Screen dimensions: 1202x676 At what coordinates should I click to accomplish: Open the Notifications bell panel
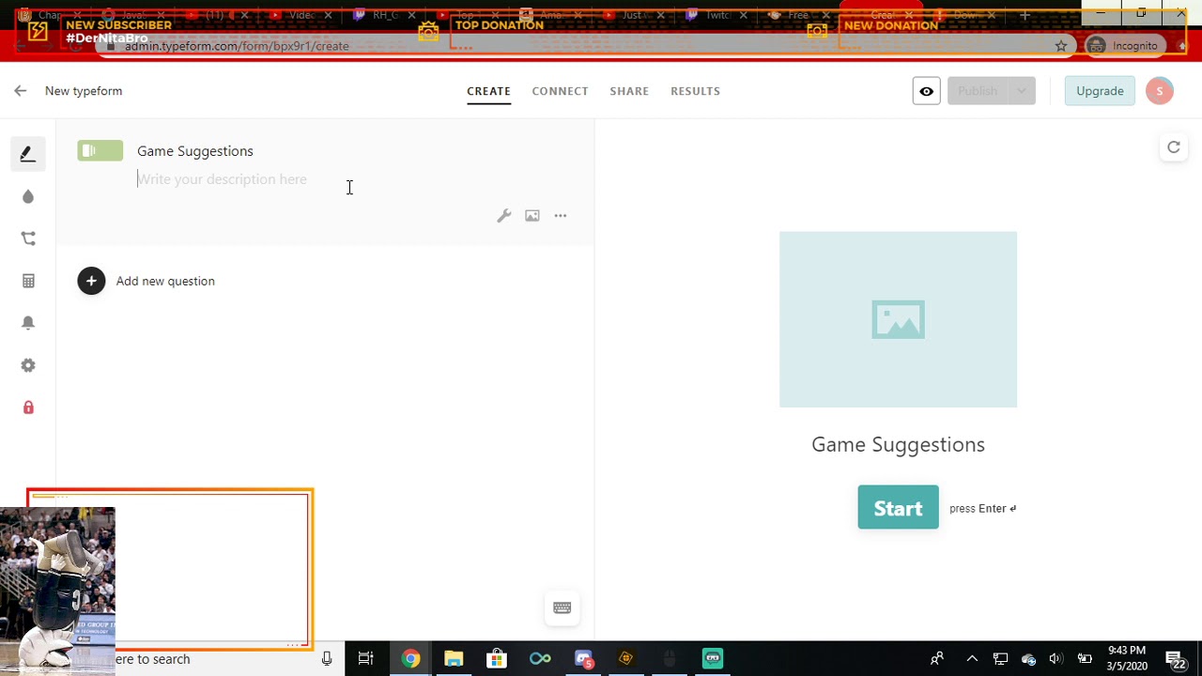click(28, 323)
